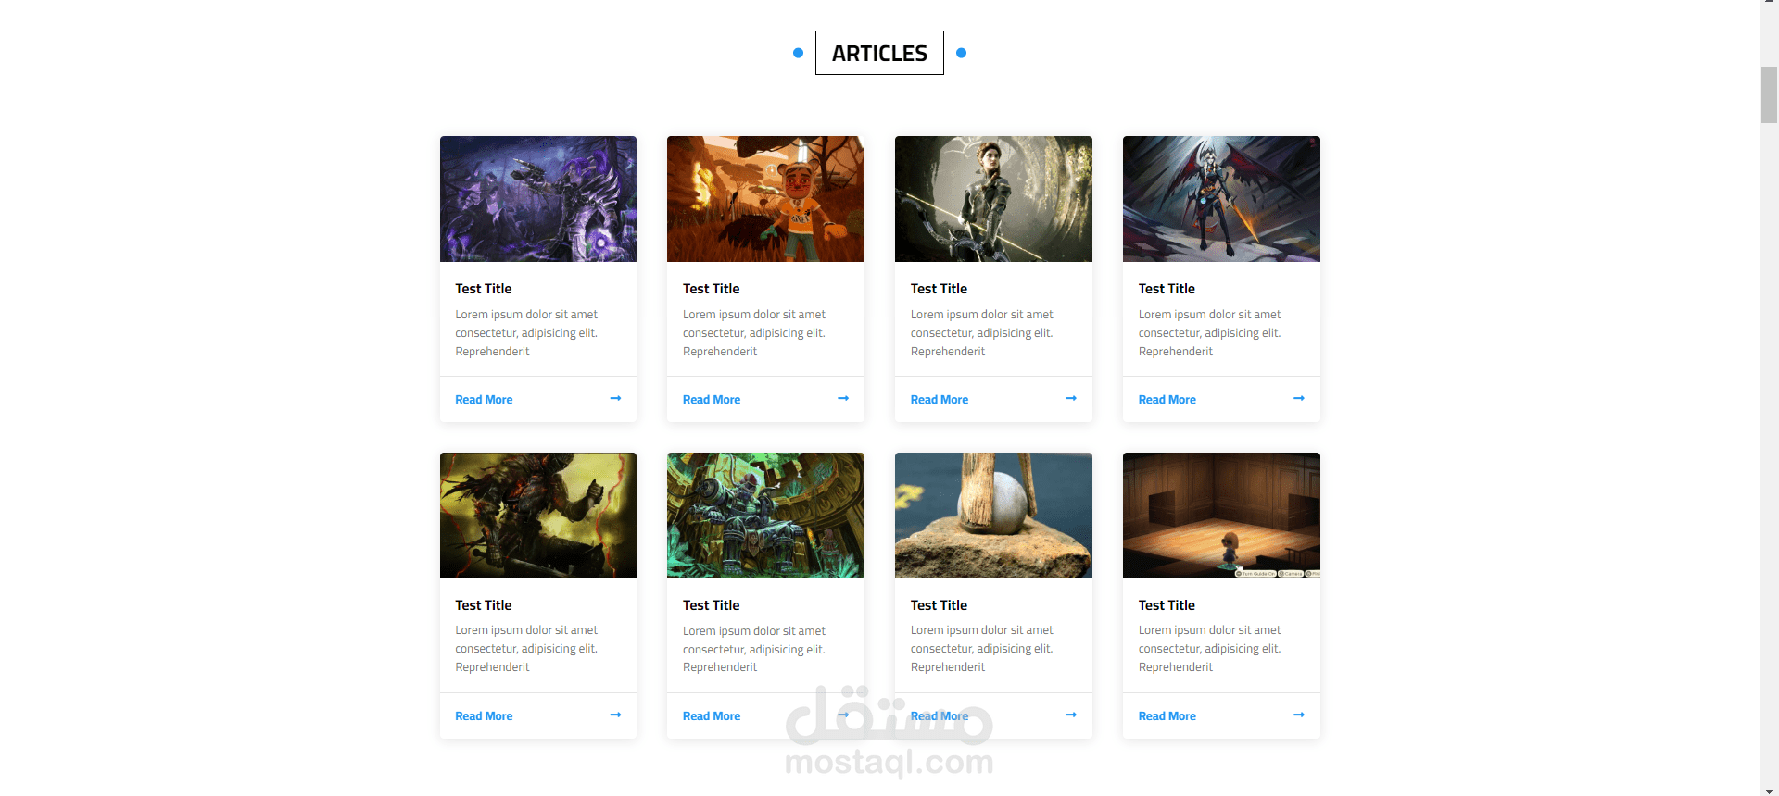
Task: Click Test Title under the wooden room image
Action: click(1167, 605)
